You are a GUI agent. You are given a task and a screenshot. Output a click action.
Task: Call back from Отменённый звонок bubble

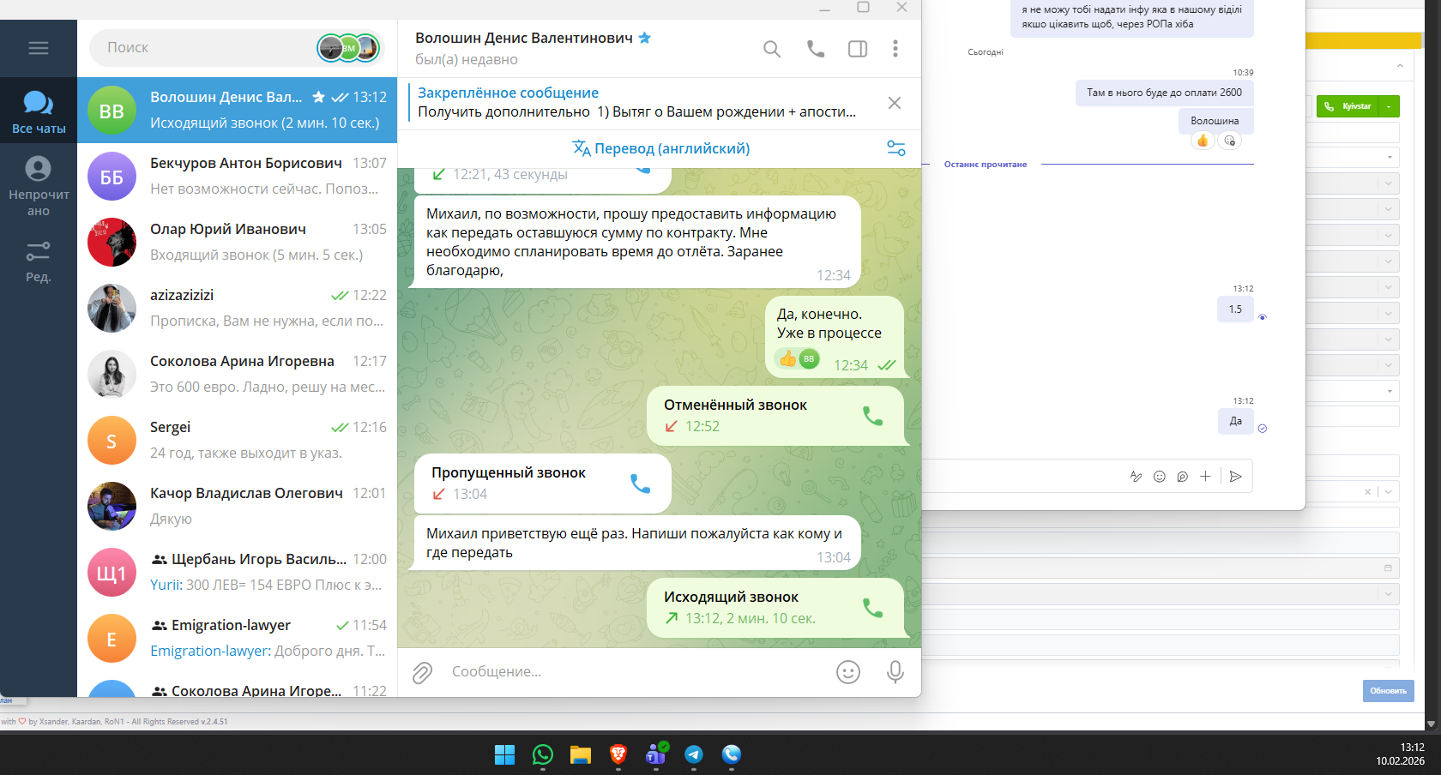(872, 416)
